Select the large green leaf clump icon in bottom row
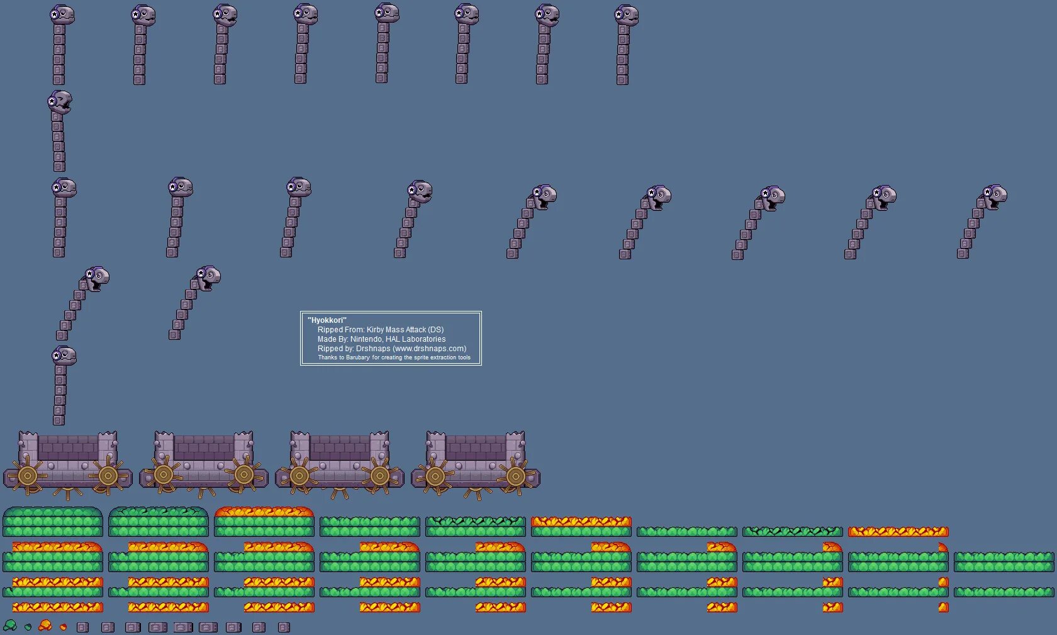This screenshot has width=1057, height=635. pyautogui.click(x=9, y=625)
